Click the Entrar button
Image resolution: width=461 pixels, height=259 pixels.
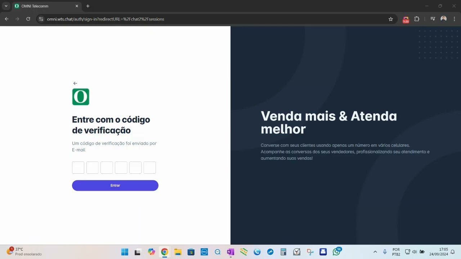(x=115, y=186)
